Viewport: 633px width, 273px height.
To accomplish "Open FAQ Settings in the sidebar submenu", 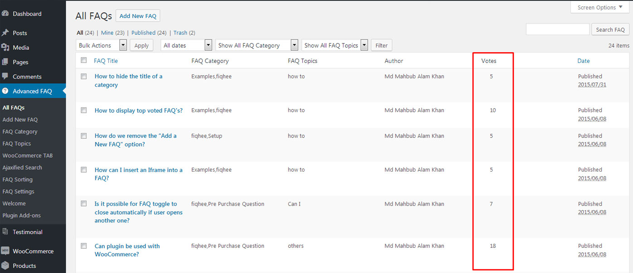I will pyautogui.click(x=18, y=192).
